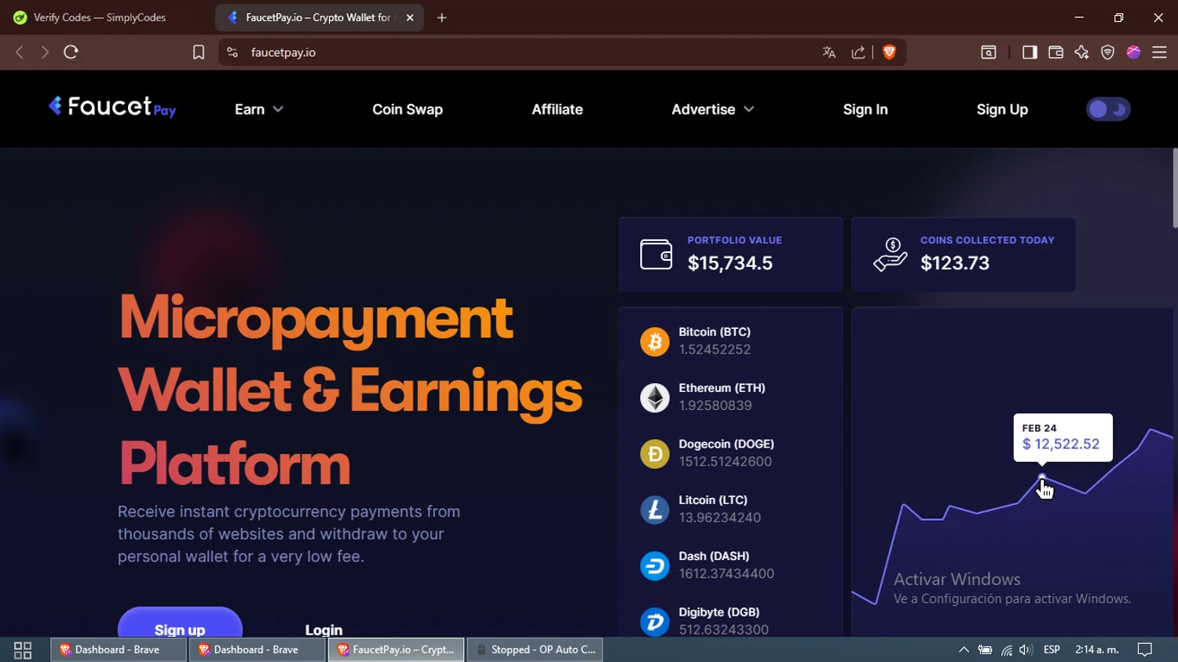Open the Coin Swap nav item
This screenshot has height=662, width=1178.
point(408,109)
